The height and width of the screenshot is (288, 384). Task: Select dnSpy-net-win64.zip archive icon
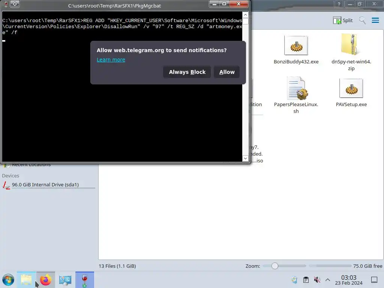(x=351, y=44)
